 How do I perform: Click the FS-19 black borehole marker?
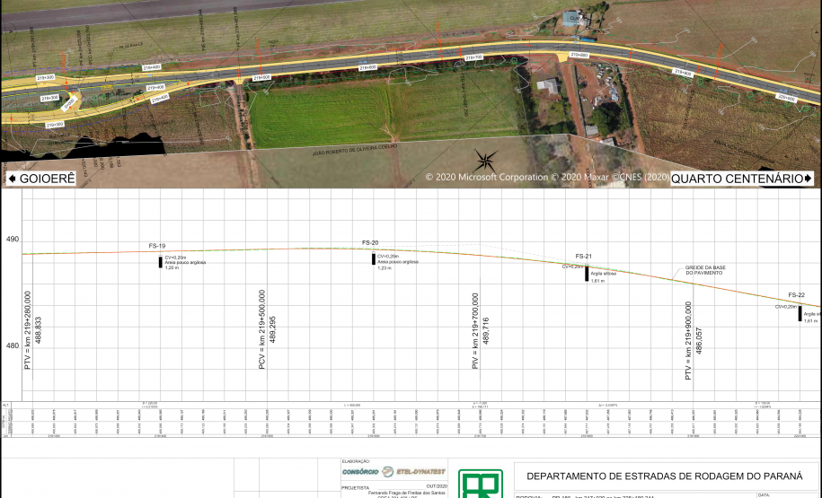(161, 262)
